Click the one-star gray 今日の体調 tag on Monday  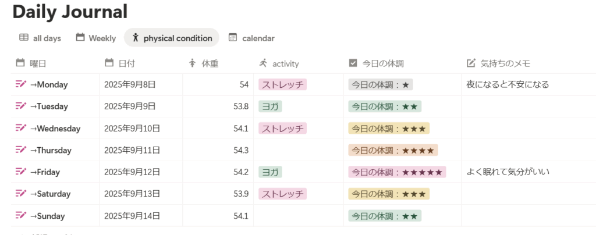pyautogui.click(x=381, y=85)
